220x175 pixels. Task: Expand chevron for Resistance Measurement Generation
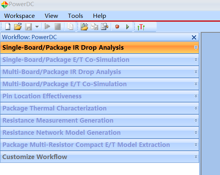[196, 120]
